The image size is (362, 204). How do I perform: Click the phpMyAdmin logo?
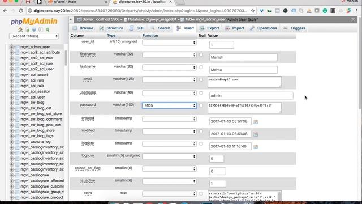click(x=34, y=22)
